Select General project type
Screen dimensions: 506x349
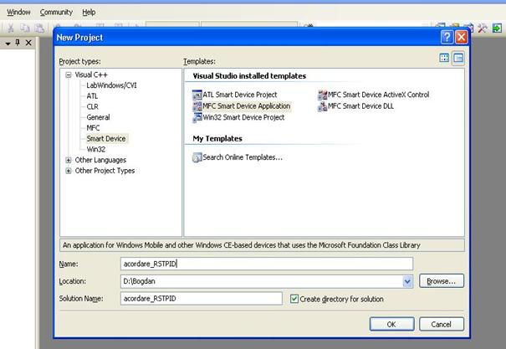pyautogui.click(x=98, y=117)
